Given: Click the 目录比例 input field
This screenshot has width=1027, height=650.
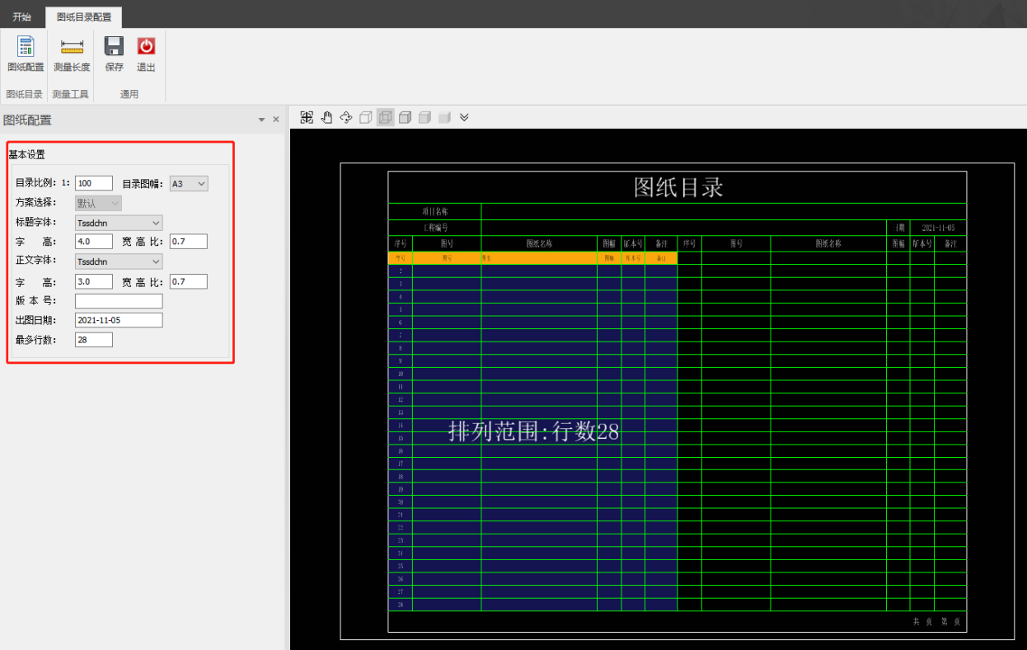Looking at the screenshot, I should click(93, 183).
